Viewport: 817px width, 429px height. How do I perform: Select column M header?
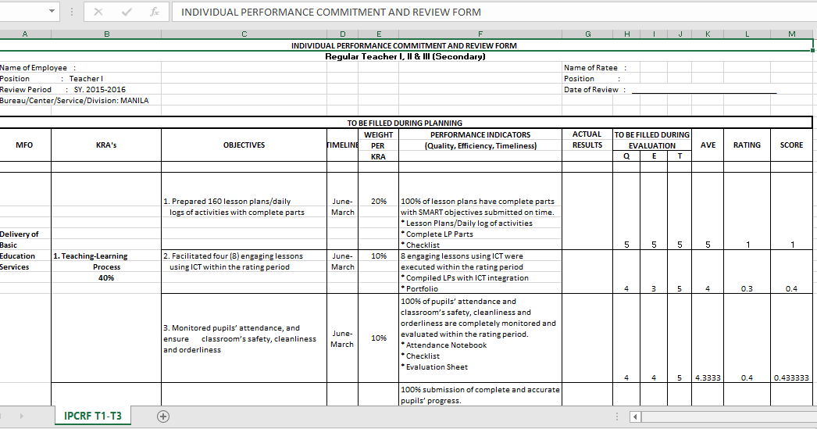click(x=791, y=34)
